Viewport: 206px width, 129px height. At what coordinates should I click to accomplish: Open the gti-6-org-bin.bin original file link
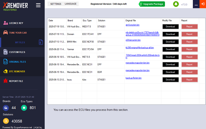(x=132, y=25)
